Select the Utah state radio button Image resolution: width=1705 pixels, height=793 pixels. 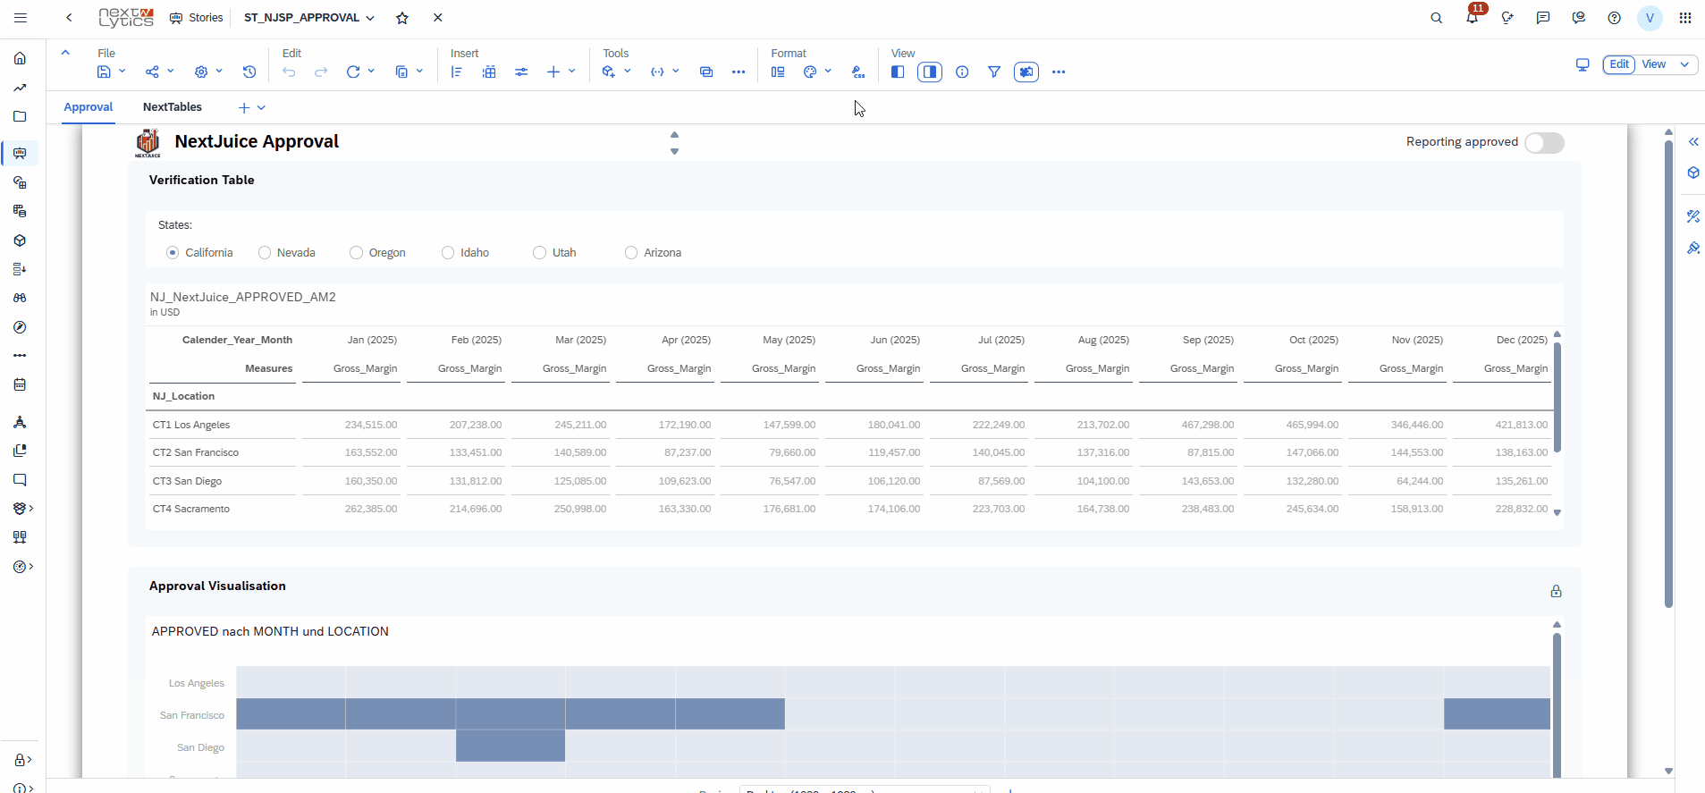539,253
